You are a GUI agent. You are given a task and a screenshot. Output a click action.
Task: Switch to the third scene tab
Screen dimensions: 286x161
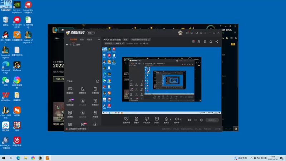(90, 39)
